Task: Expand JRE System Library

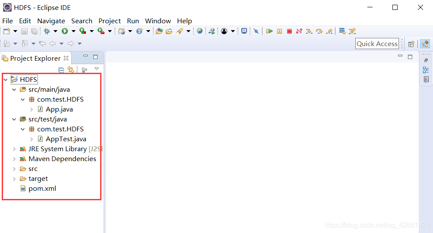Action: [x=14, y=149]
